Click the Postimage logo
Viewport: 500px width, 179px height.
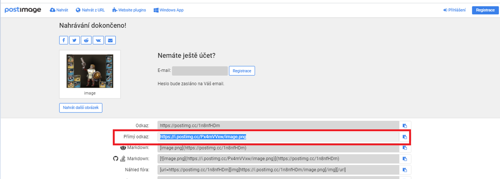23,10
